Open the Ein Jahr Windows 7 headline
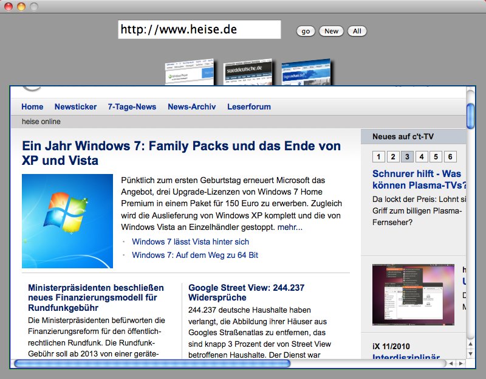The width and height of the screenshot is (486, 379). point(181,153)
